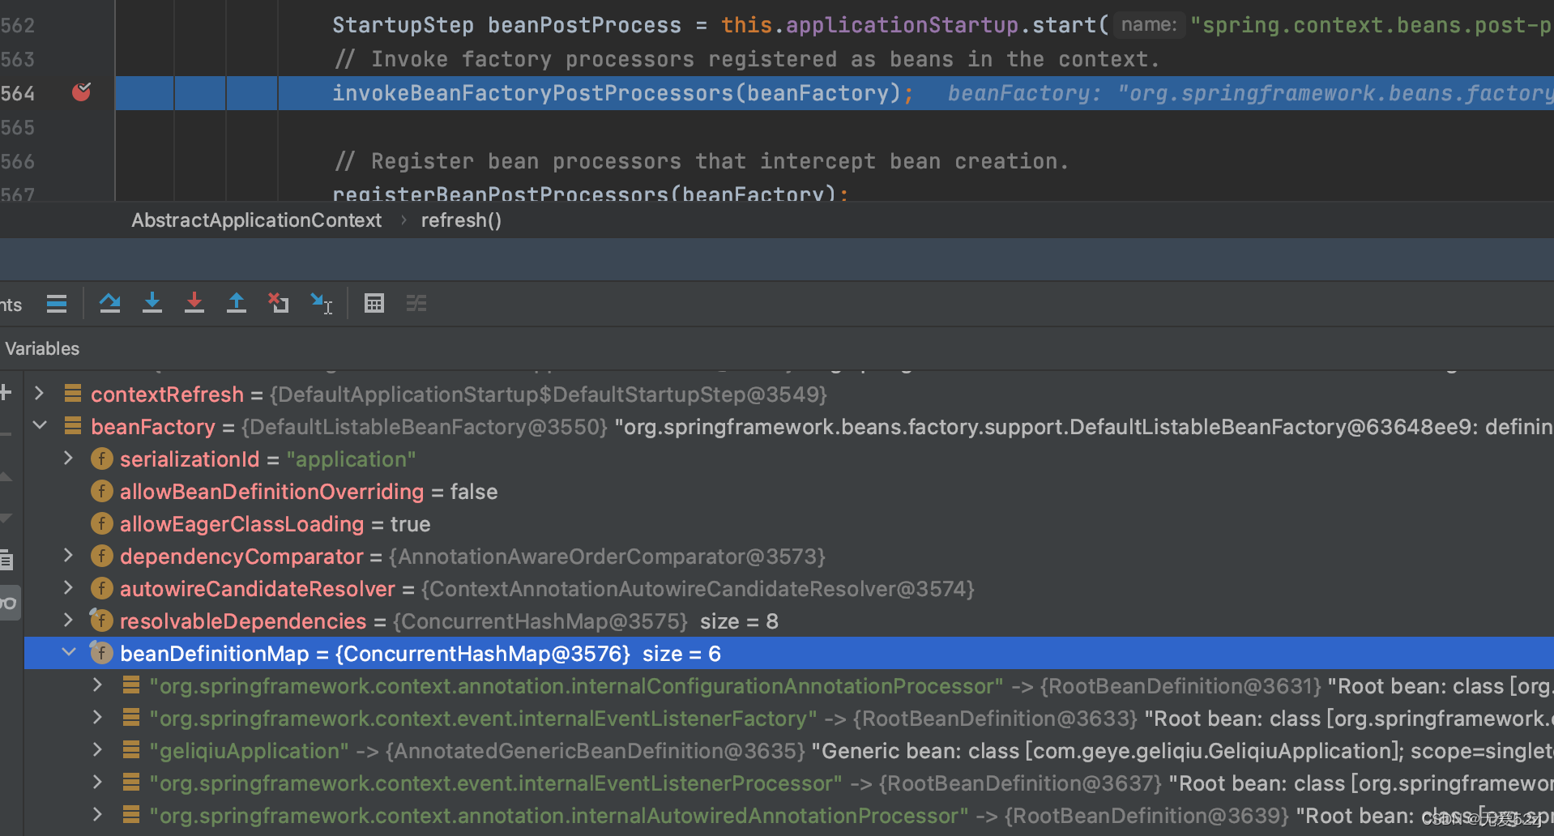
Task: Expand the contextRefresh variable
Action: pos(39,394)
